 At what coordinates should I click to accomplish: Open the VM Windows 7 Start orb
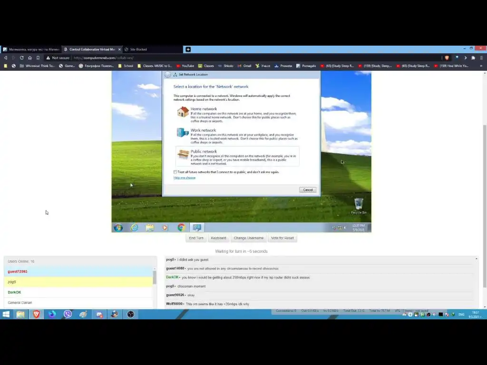pyautogui.click(x=118, y=228)
